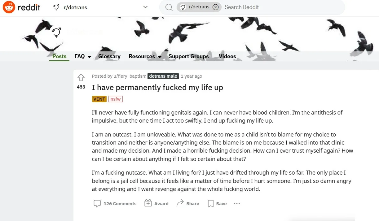Click the r/detrans transgender symbol avatar
The width and height of the screenshot is (379, 221).
pyautogui.click(x=56, y=7)
